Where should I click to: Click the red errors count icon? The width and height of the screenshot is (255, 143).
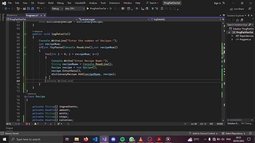(x=27, y=124)
